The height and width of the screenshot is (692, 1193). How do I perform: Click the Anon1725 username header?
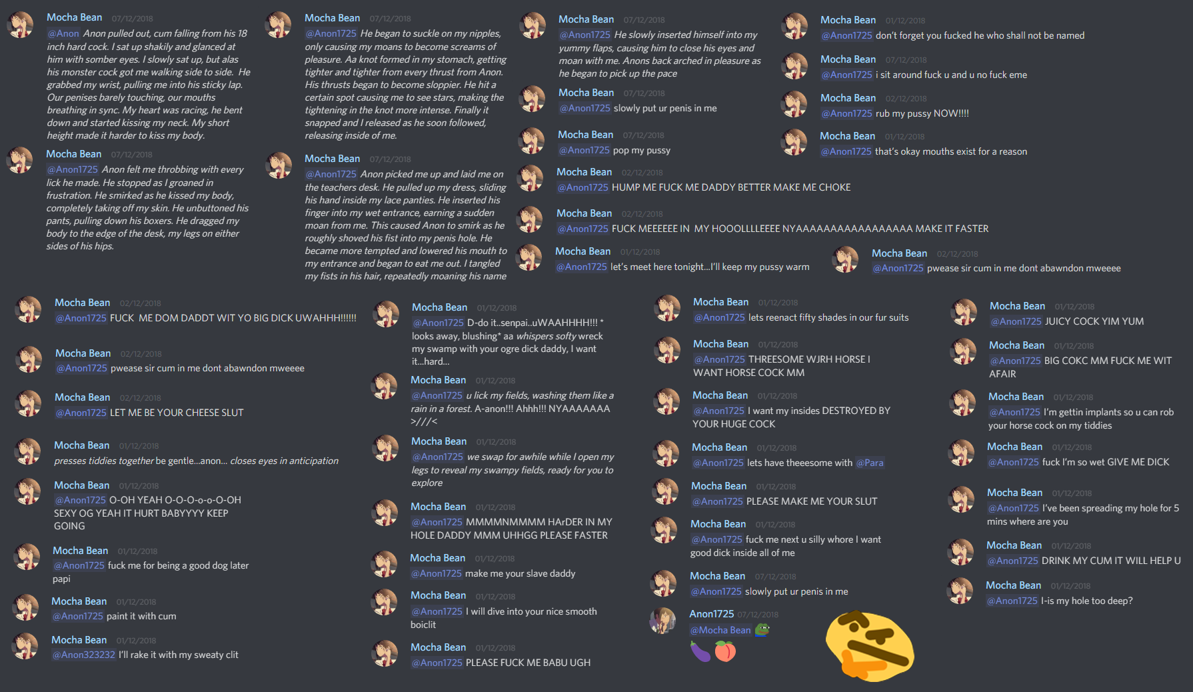pyautogui.click(x=712, y=614)
